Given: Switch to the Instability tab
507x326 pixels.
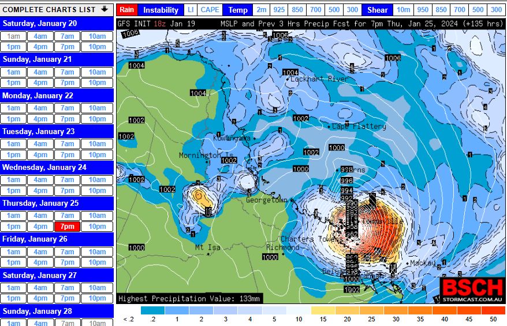Looking at the screenshot, I should [161, 10].
